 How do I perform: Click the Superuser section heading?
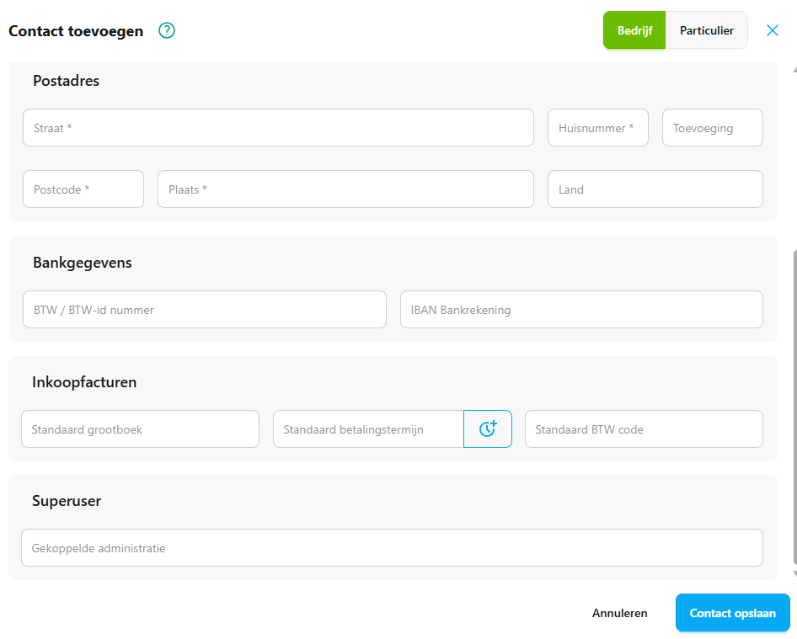coord(67,501)
